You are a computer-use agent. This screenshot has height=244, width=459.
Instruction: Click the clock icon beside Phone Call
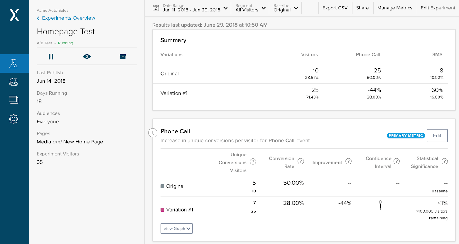pos(153,133)
